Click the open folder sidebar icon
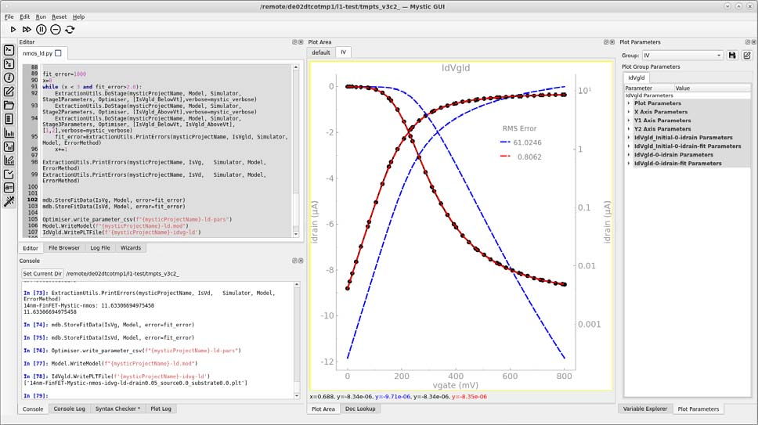Image resolution: width=758 pixels, height=425 pixels. coord(9,105)
